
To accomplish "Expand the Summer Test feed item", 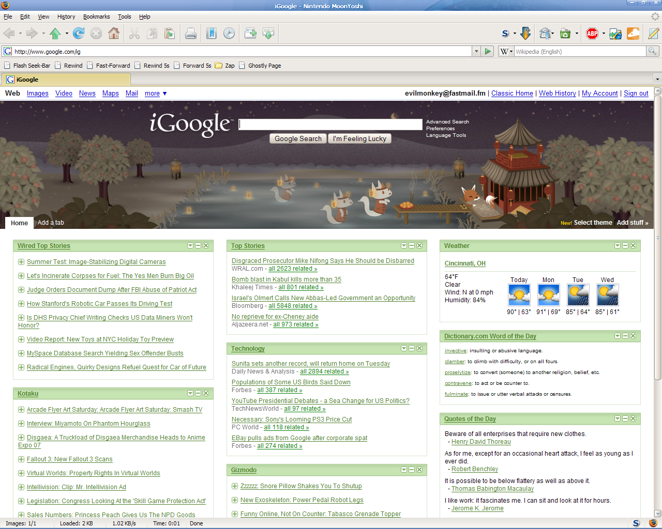I will 21,262.
